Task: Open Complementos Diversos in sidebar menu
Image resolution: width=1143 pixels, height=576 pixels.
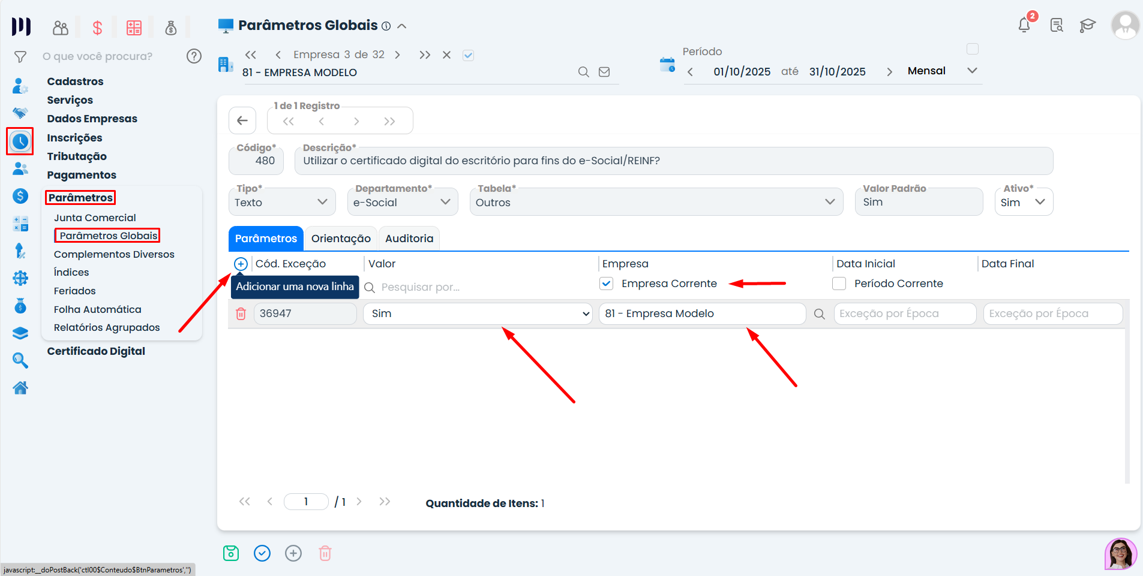Action: [114, 254]
